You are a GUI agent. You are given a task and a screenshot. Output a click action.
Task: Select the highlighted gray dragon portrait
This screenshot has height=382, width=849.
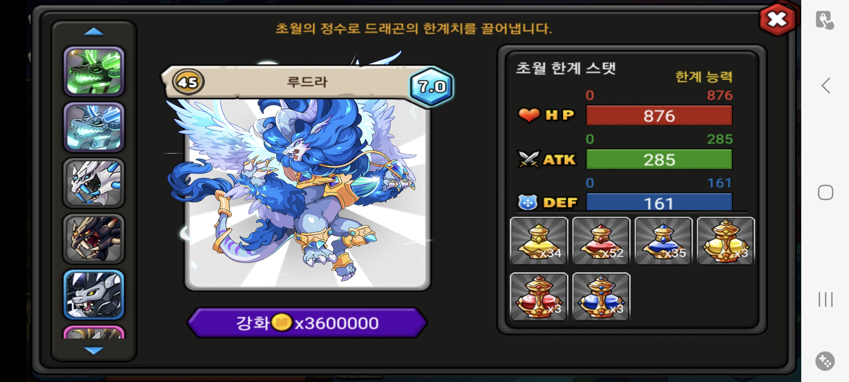94,295
